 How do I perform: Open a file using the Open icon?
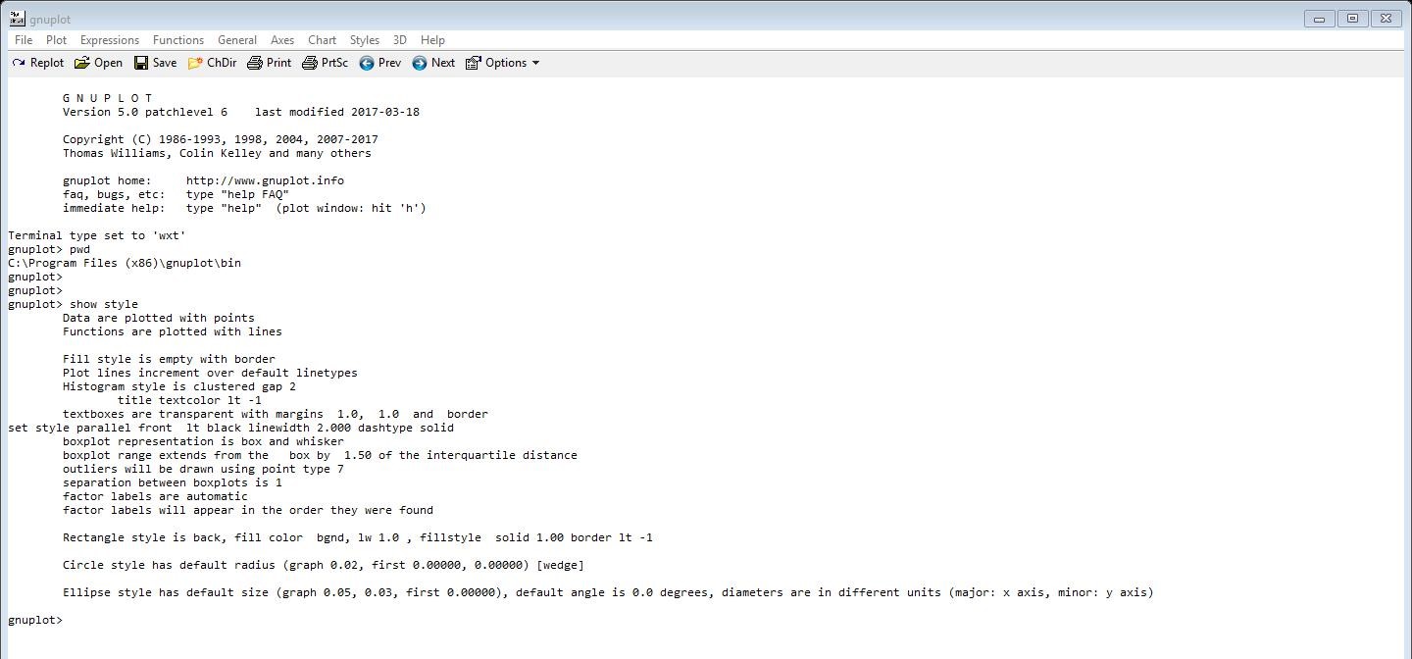(x=98, y=62)
